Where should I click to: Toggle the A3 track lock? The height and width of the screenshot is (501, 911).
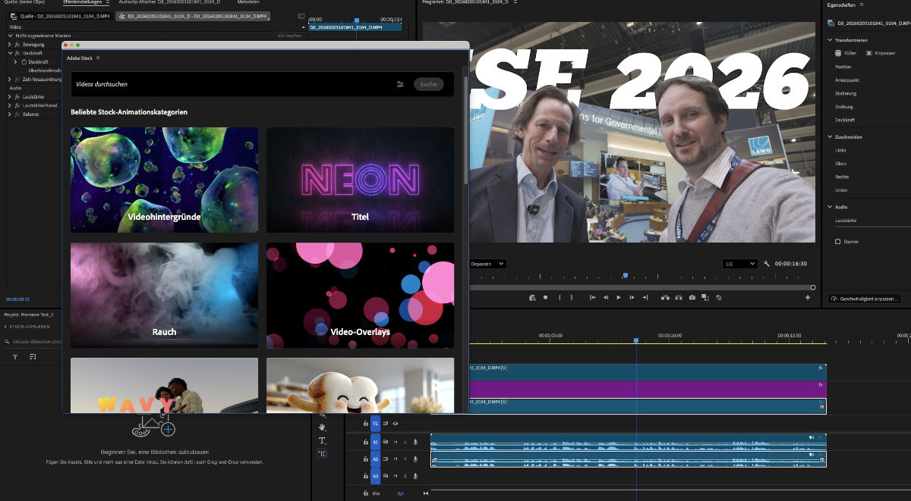coord(366,476)
